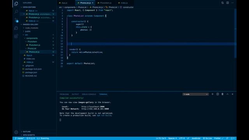Click into the terminal prompt area

(60, 120)
